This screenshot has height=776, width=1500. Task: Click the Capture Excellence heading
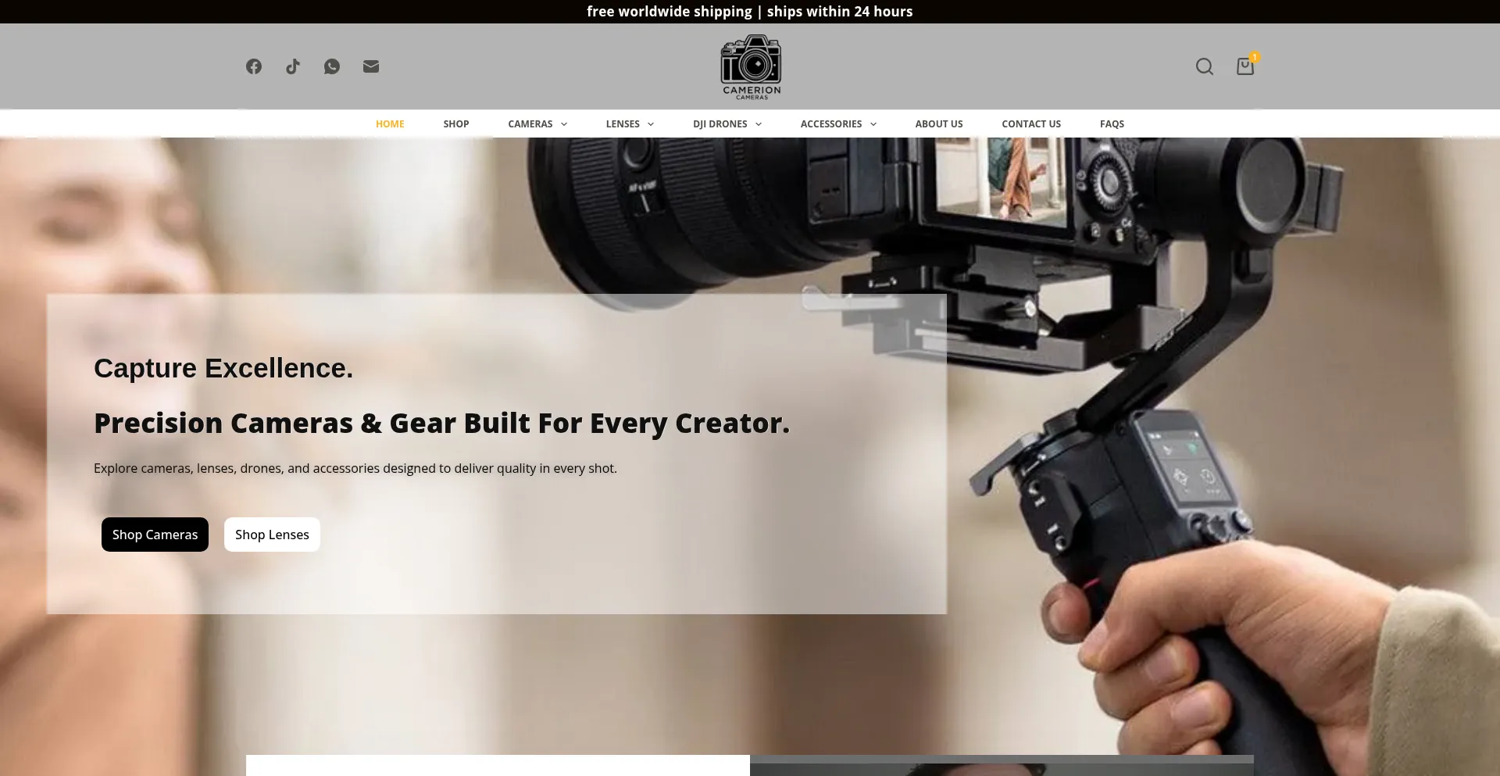pyautogui.click(x=223, y=368)
